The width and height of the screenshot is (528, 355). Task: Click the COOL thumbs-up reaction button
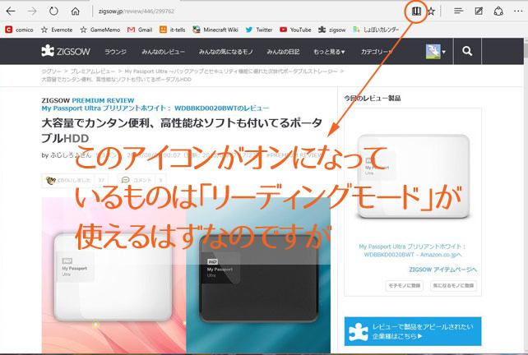pyautogui.click(x=74, y=180)
